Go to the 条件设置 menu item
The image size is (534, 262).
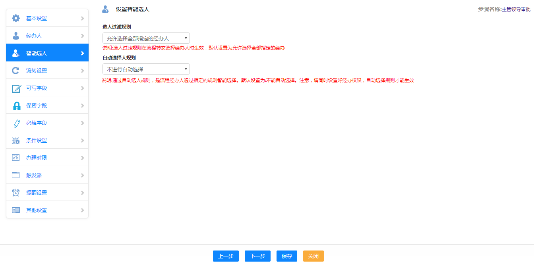point(37,140)
